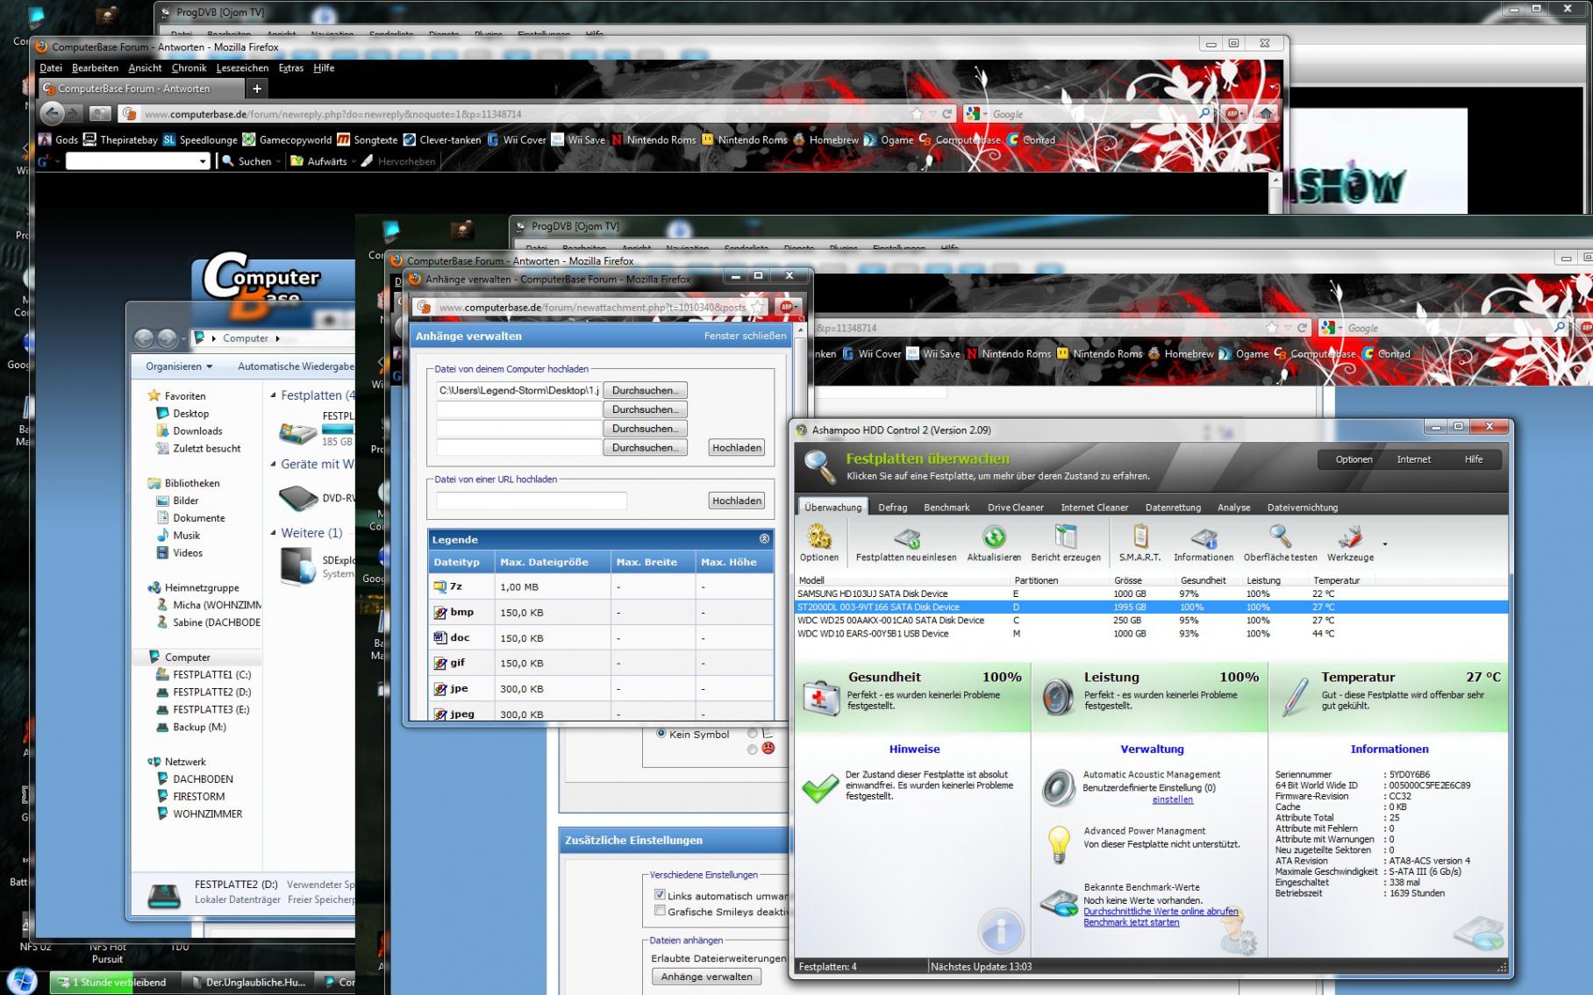Click the Datei von einer URL input field
Image resolution: width=1593 pixels, height=995 pixels.
(x=532, y=501)
